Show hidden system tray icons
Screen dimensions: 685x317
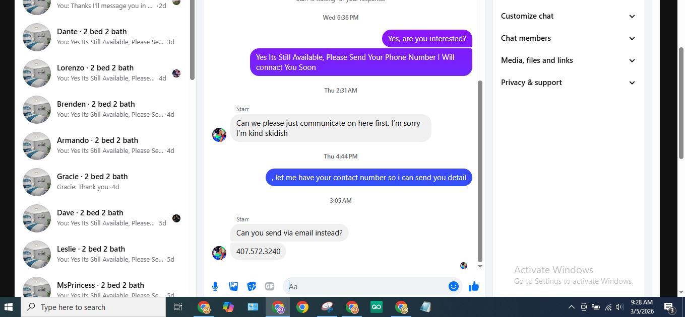point(571,307)
